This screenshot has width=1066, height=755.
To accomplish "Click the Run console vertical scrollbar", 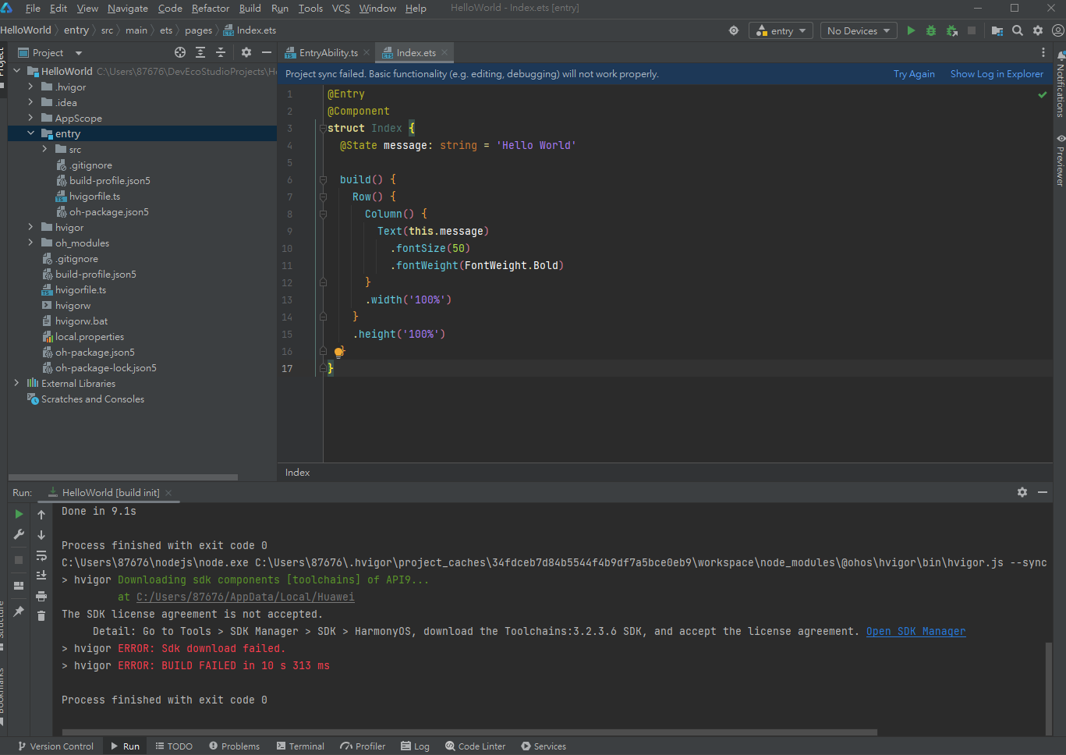I will pyautogui.click(x=1049, y=689).
